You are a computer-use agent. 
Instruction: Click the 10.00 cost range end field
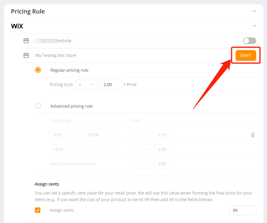100,135
